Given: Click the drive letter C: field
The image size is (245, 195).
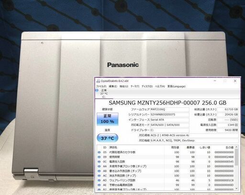Looking at the screenshot, I should pos(170,130).
